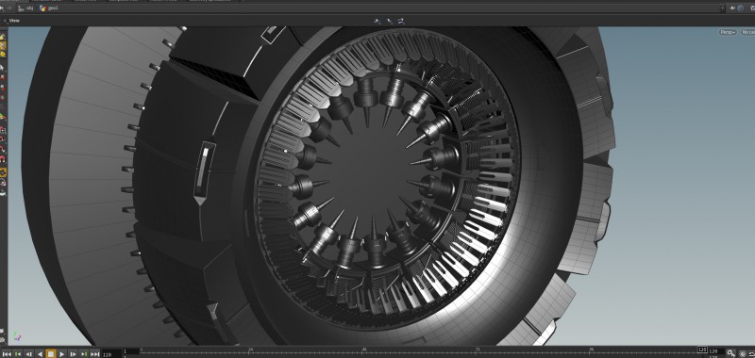Click the circular link icon beside the pin
755x358 pixels.
(x=741, y=8)
